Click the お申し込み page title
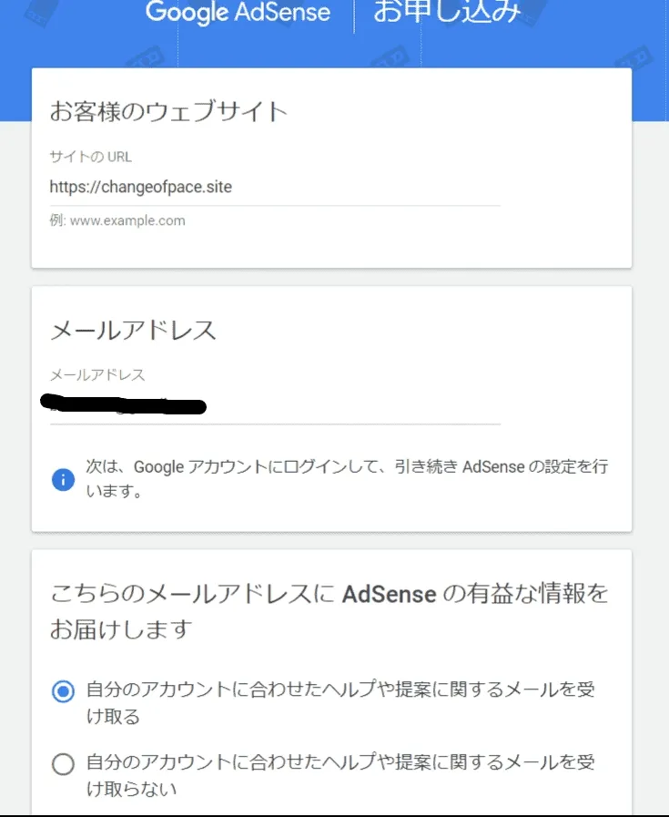The image size is (669, 817). point(446,13)
